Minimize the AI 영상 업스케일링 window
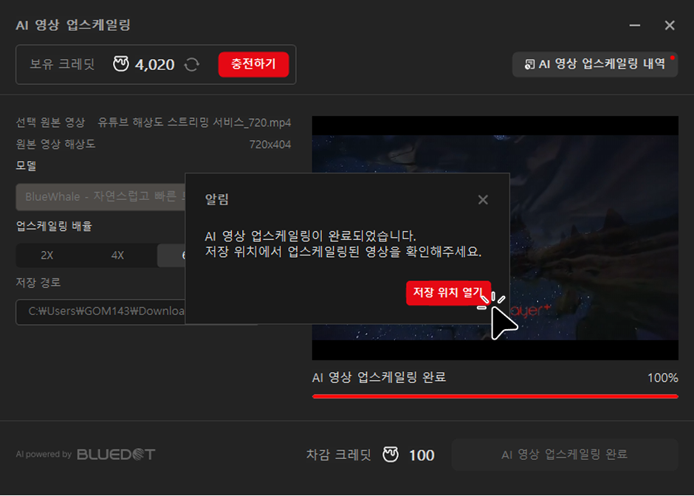The width and height of the screenshot is (694, 496). tap(635, 25)
